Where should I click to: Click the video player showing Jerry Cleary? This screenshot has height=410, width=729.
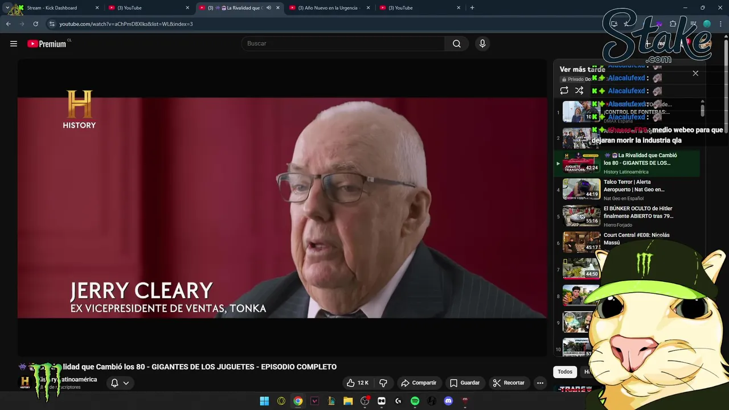tap(282, 208)
